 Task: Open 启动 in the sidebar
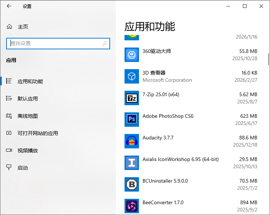(x=58, y=168)
